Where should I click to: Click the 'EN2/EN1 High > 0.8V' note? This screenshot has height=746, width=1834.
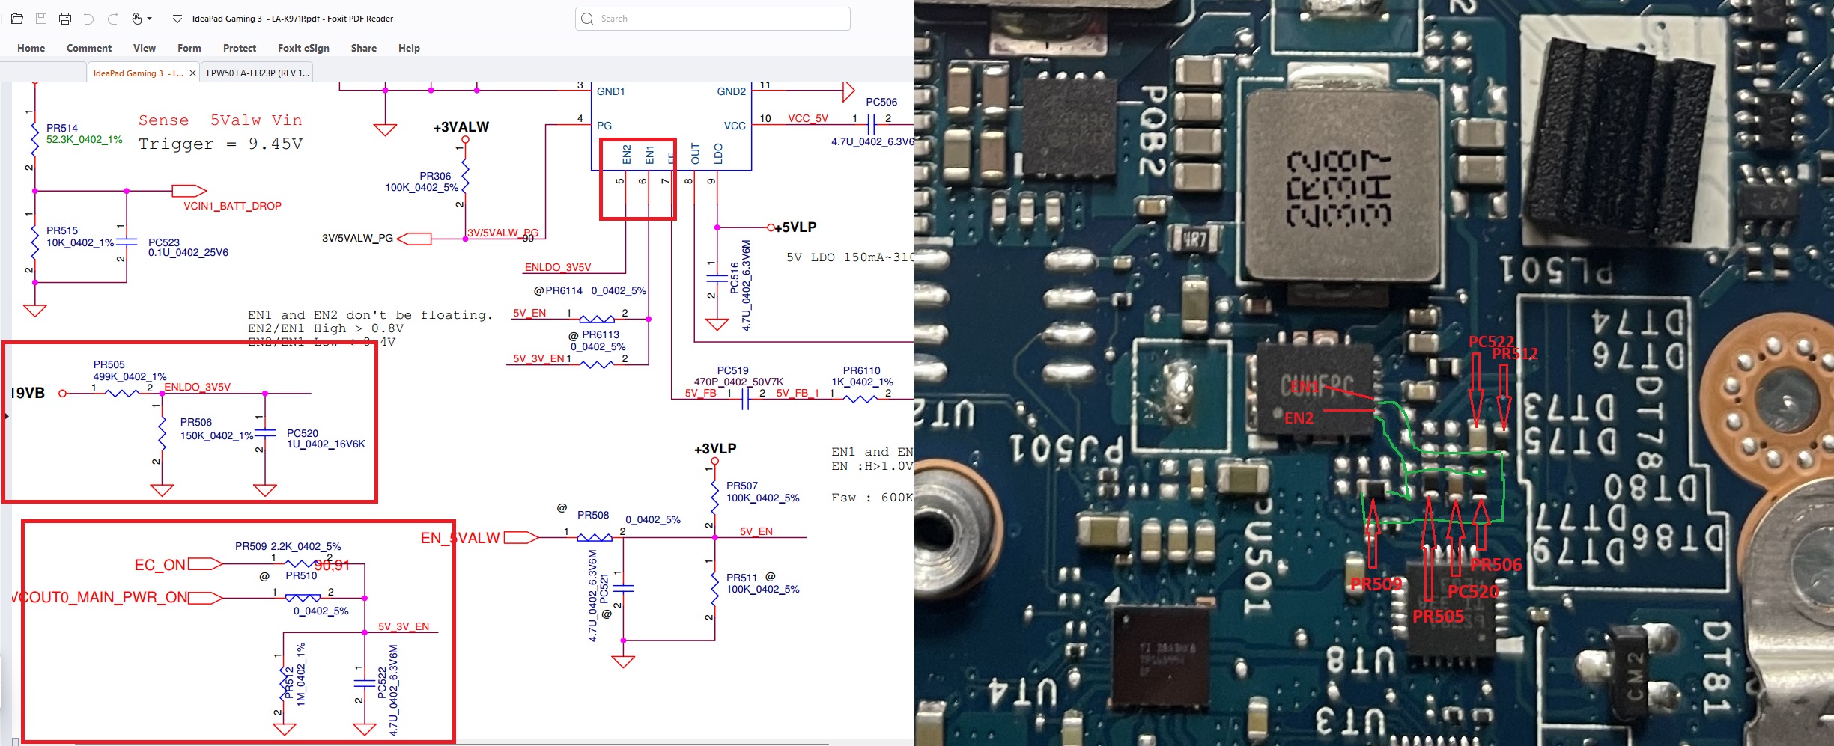[x=326, y=328]
